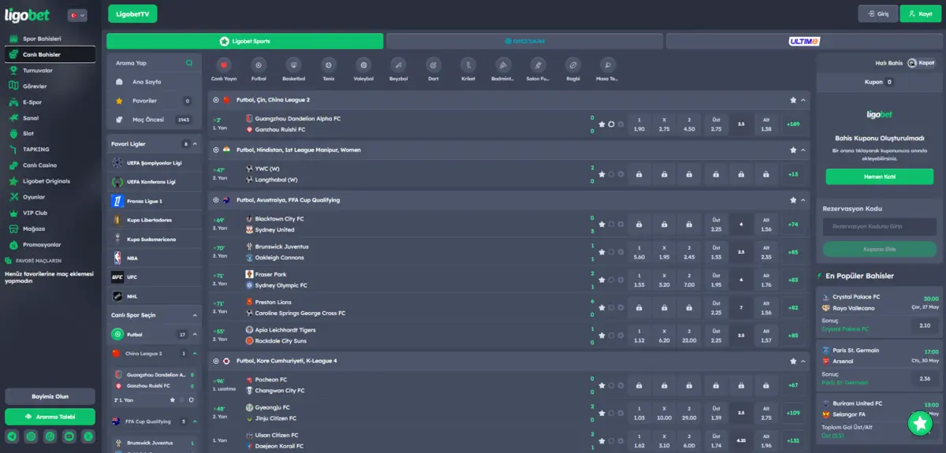Open the X (Twitter) social icon at bottom left
The height and width of the screenshot is (453, 946).
88,436
